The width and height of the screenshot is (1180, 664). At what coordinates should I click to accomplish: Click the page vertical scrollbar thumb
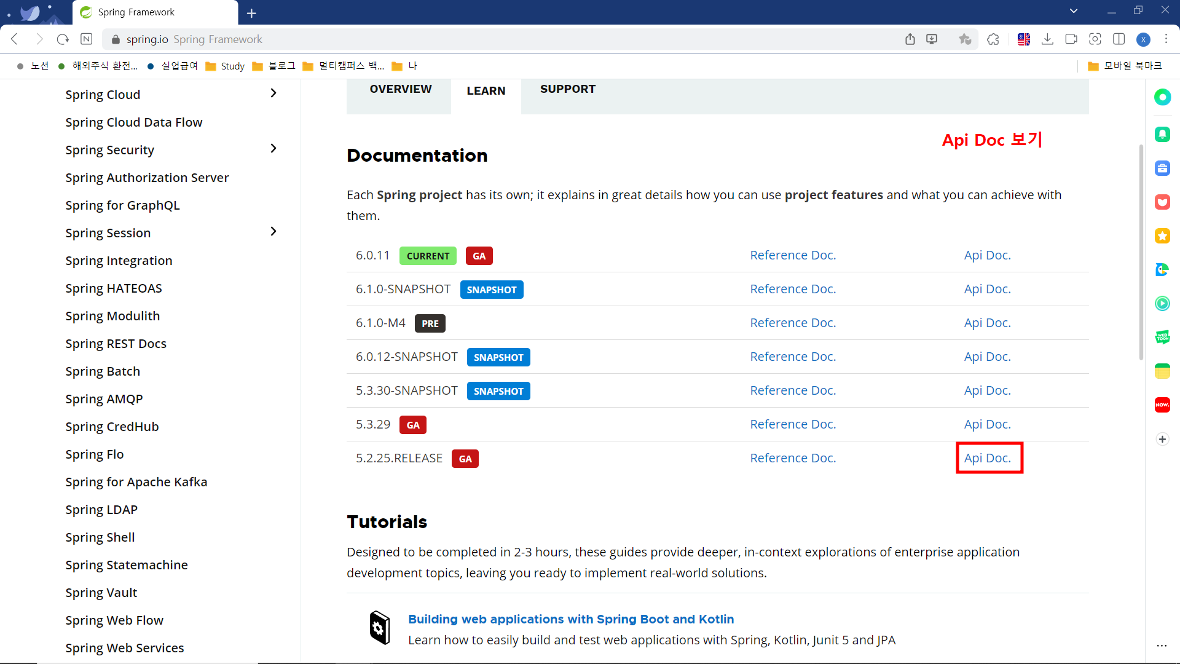[1141, 252]
